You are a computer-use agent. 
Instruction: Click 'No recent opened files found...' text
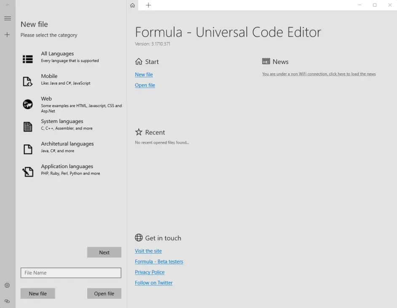pos(162,142)
